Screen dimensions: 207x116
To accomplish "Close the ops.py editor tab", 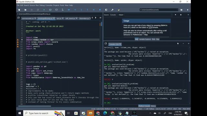I will [x=63, y=18].
